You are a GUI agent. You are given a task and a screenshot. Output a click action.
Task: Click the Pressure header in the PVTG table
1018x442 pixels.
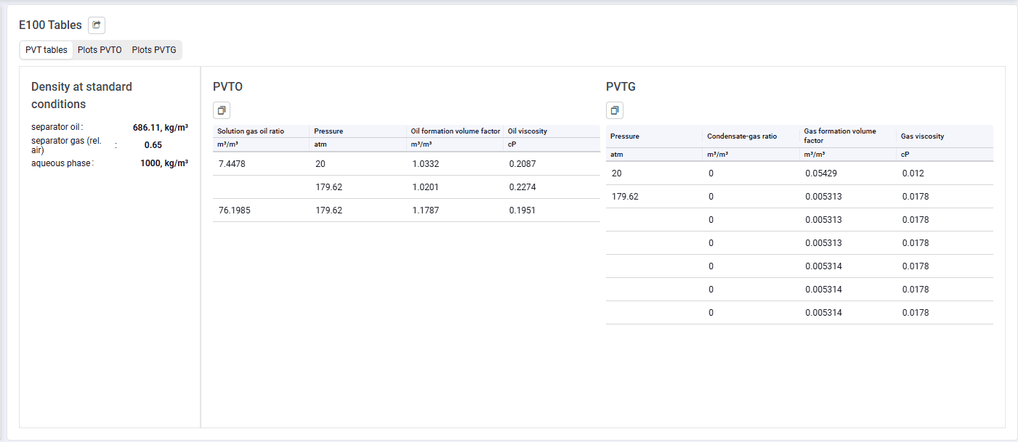(625, 136)
